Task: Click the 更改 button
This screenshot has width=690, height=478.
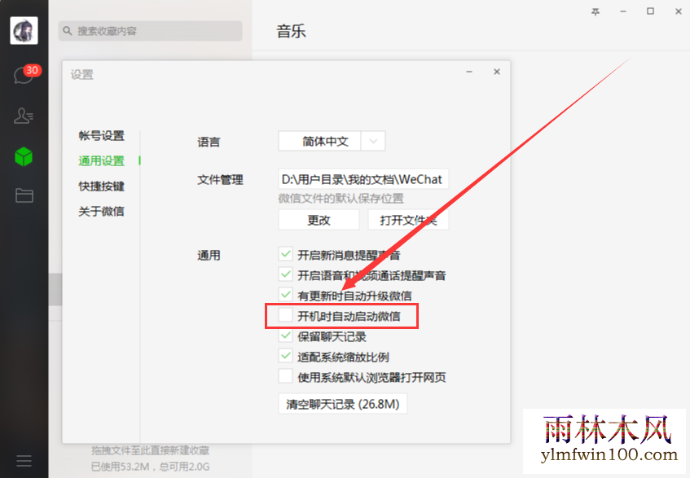Action: tap(319, 220)
